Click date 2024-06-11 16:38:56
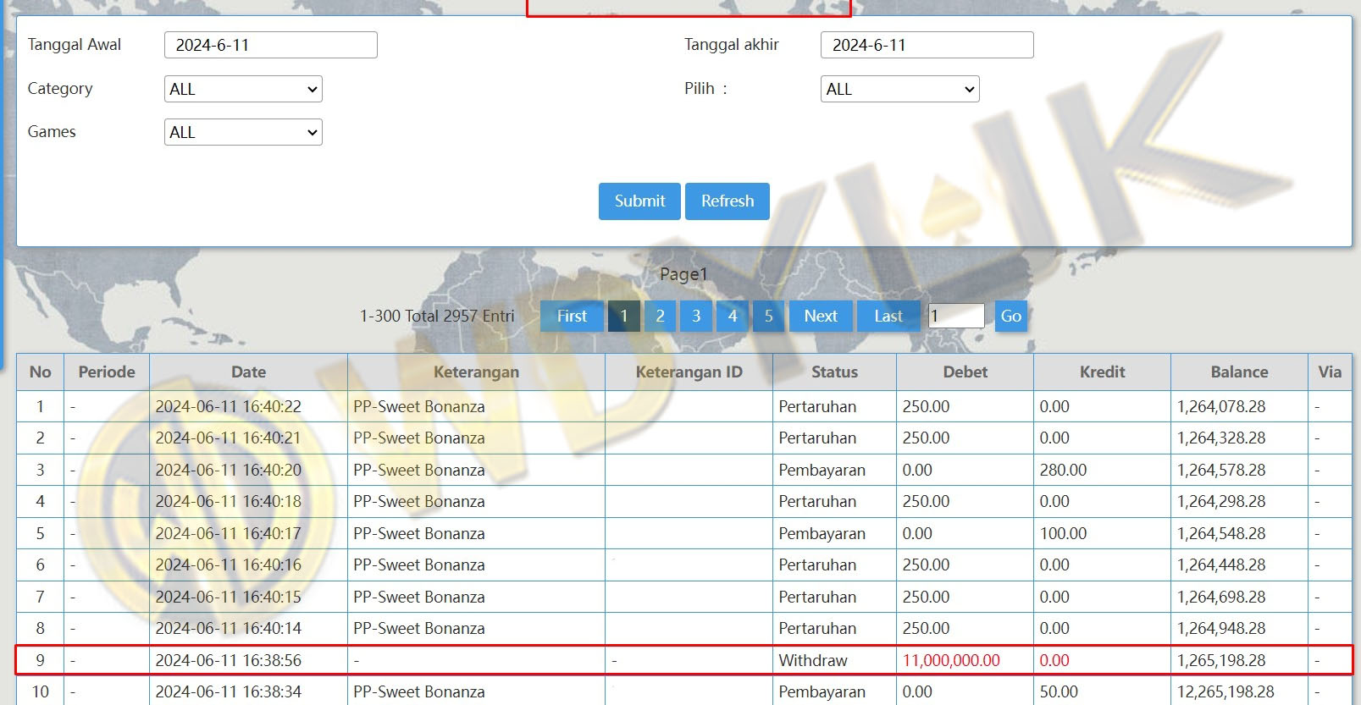1361x705 pixels. click(x=228, y=660)
